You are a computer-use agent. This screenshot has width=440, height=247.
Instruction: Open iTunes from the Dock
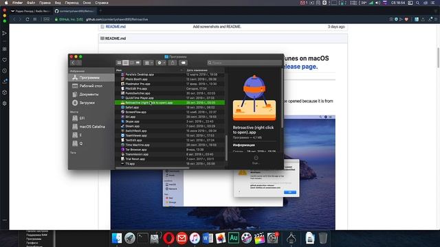195,238
